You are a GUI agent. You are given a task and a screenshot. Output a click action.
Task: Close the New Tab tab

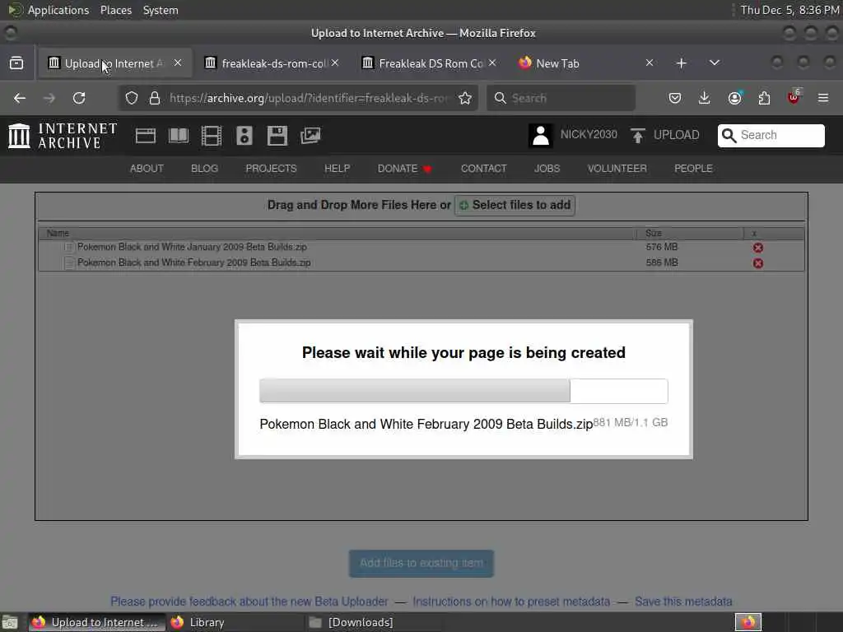650,63
